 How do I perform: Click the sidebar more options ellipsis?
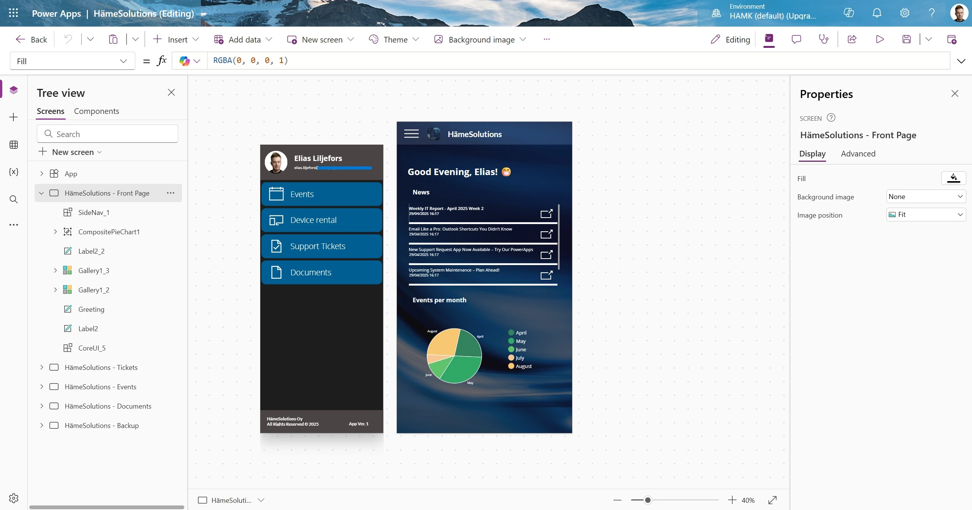14,225
